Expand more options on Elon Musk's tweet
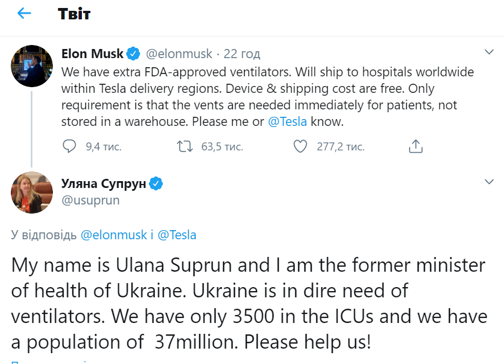The image size is (504, 364). (x=489, y=52)
